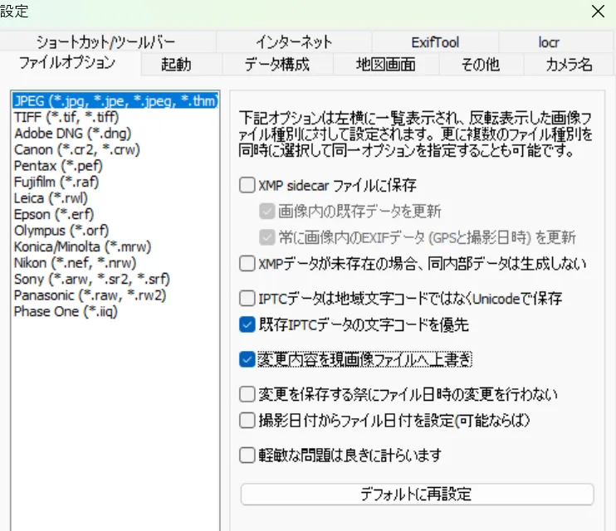Select the locr tab

point(549,41)
